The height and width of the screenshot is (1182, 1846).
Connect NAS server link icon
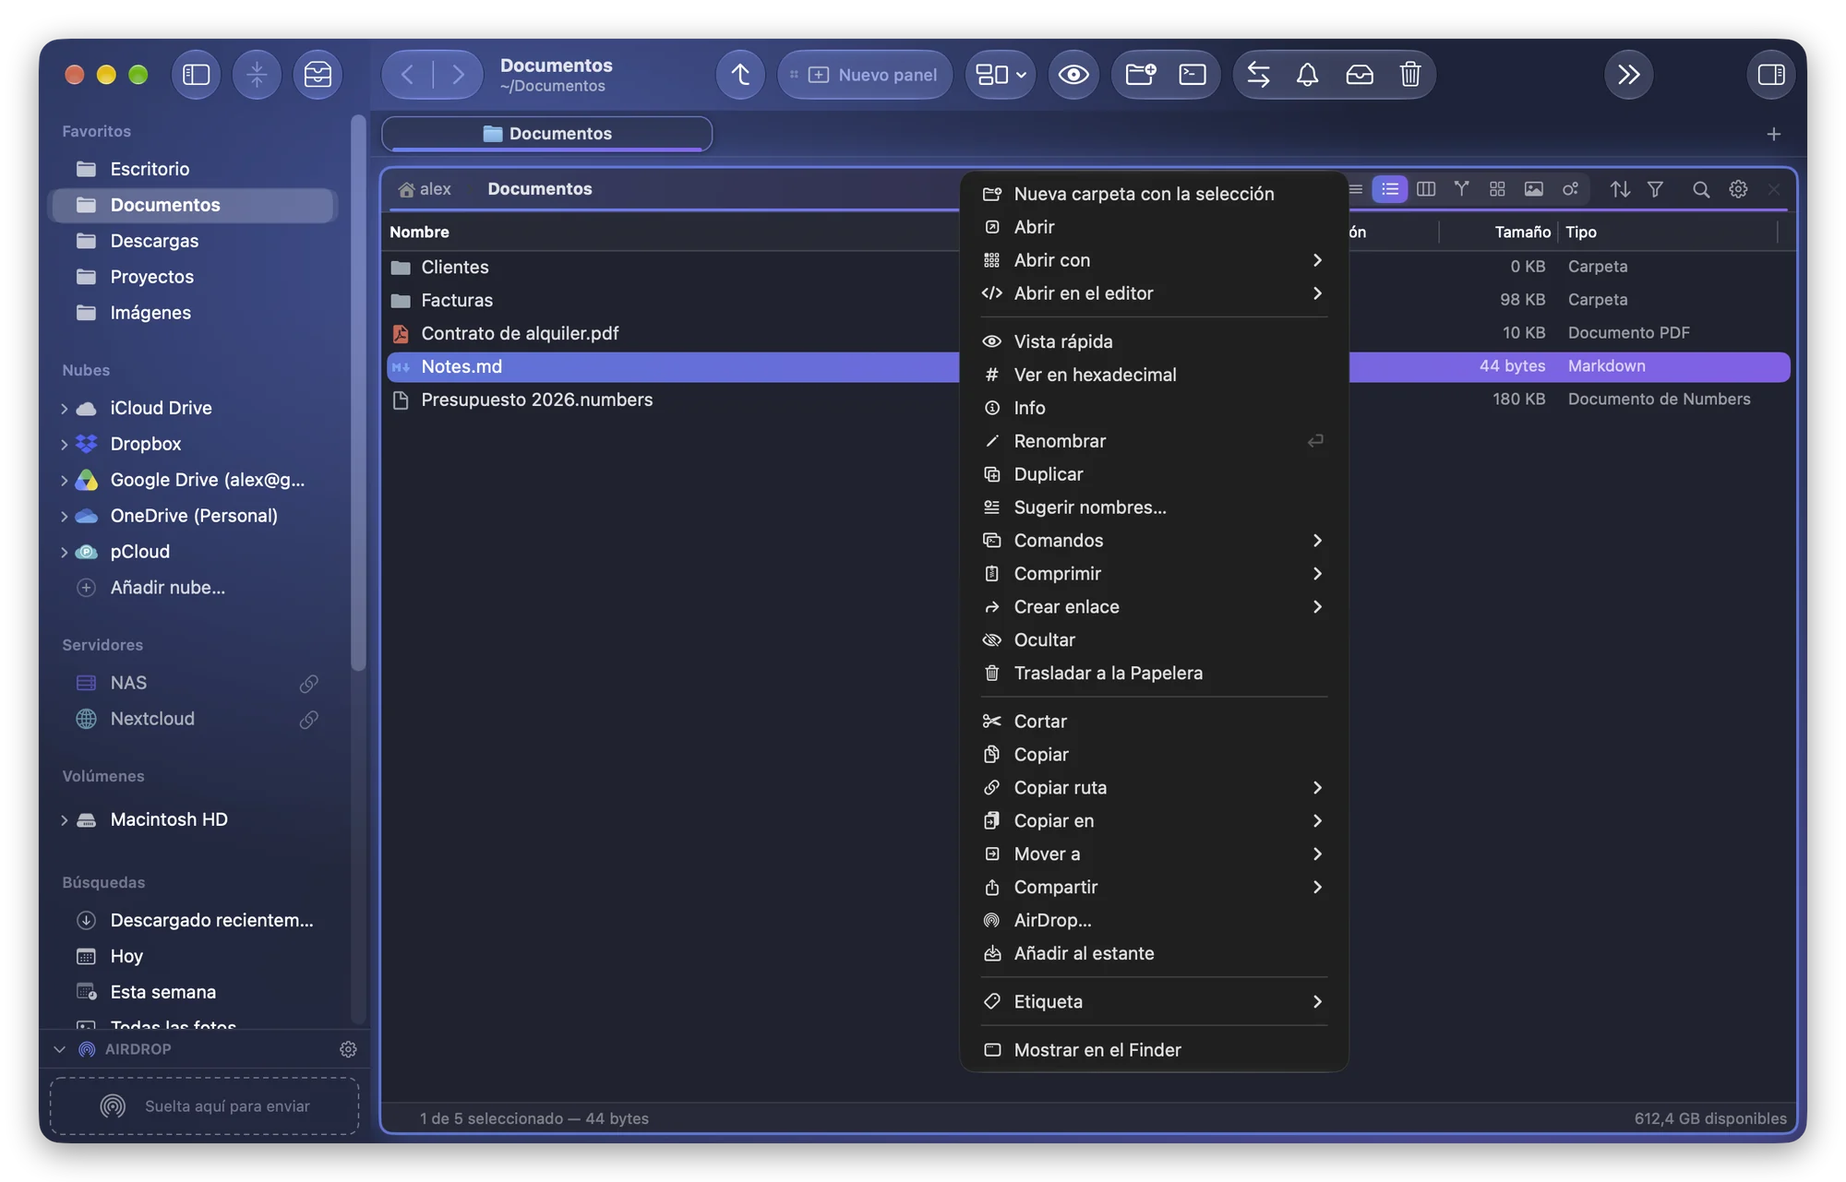308,684
